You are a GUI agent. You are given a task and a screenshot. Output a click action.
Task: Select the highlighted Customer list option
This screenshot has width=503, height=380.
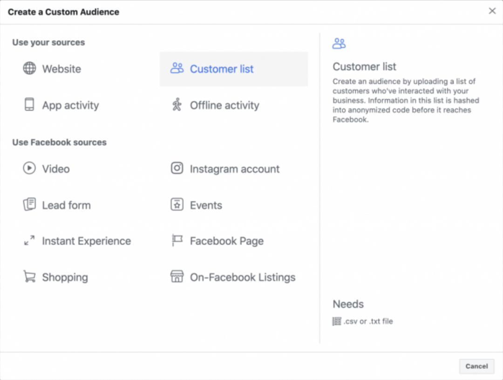222,69
